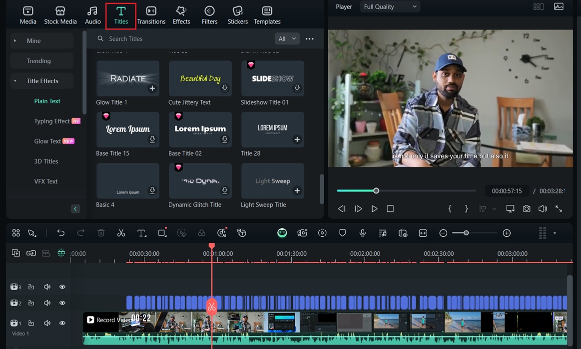Select VFX Text subcategory
Screen dimensions: 581x349
46,181
